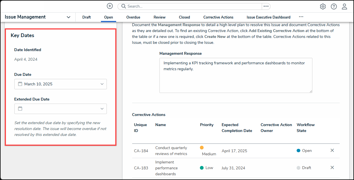The image size is (354, 180).
Task: Open the settings gear icon
Action: pyautogui.click(x=323, y=6)
